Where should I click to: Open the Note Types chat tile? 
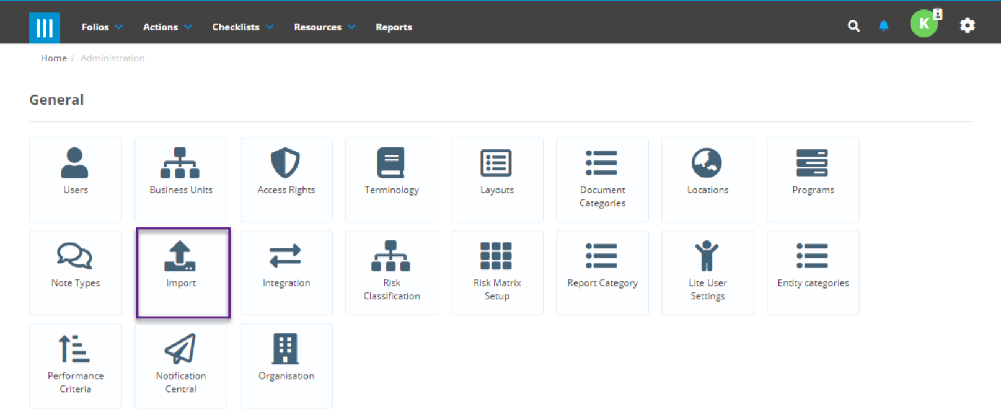(76, 273)
